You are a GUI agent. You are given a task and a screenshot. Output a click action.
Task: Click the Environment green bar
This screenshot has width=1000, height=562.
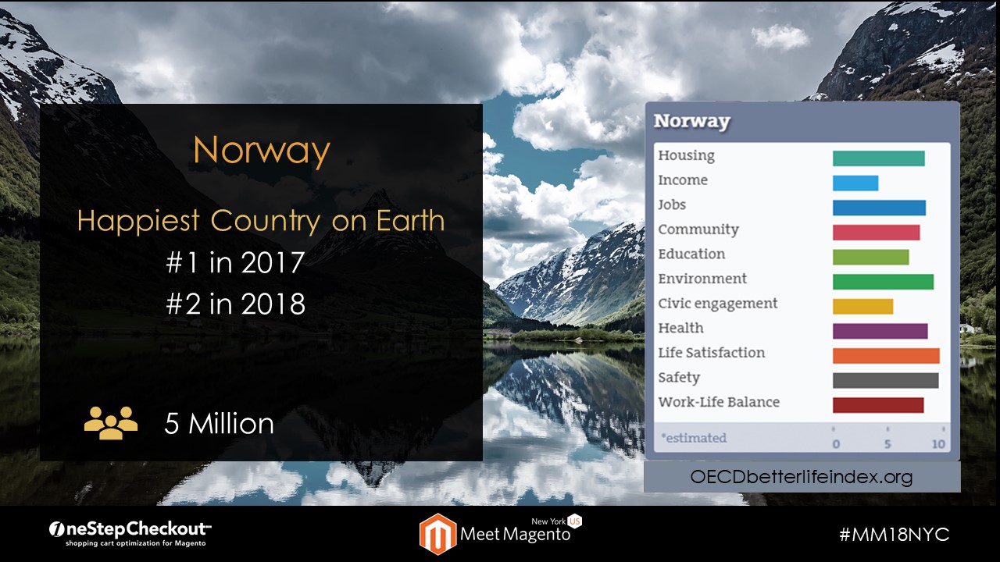coord(883,282)
